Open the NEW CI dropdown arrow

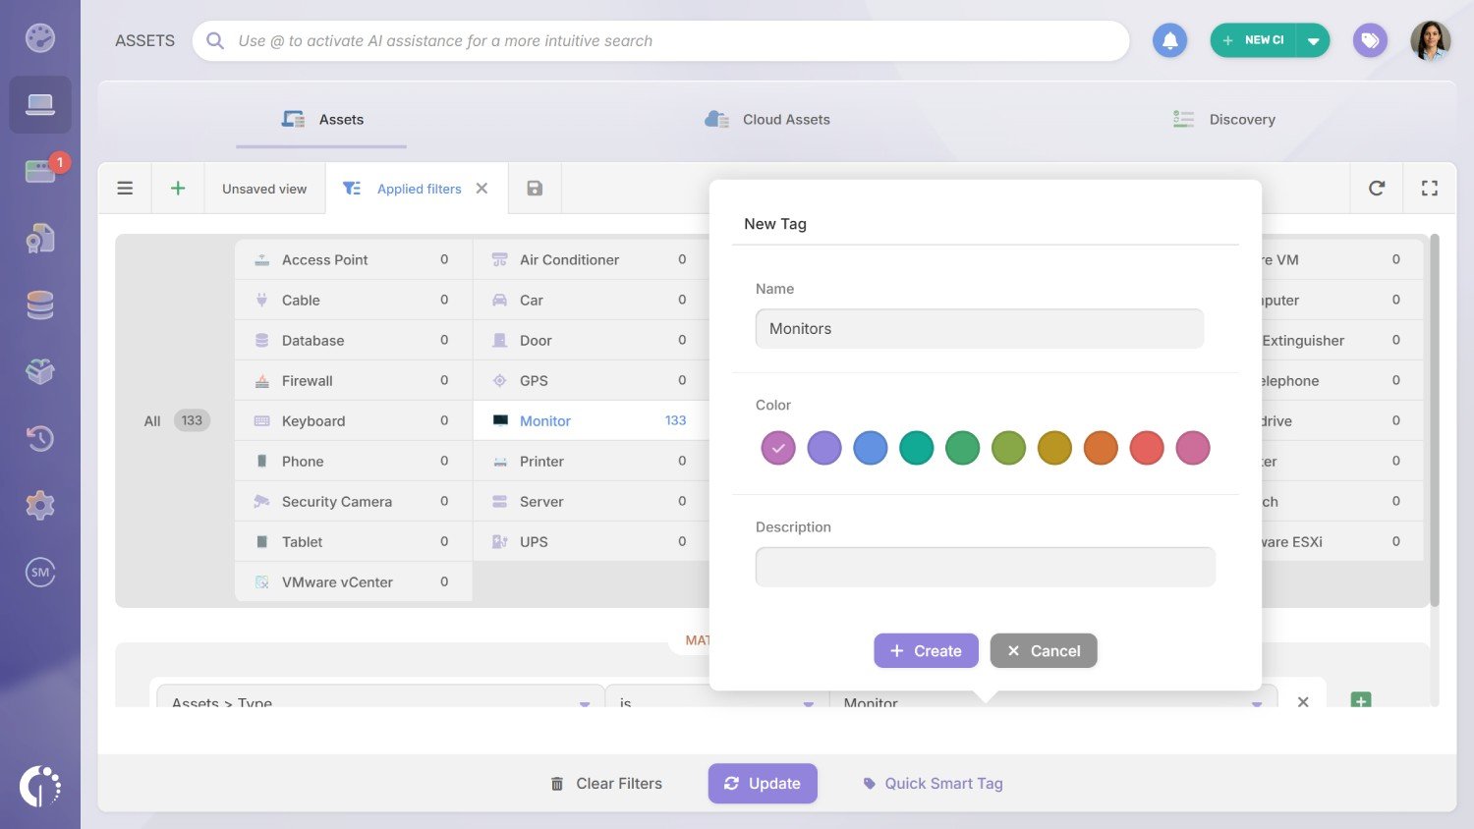1315,40
